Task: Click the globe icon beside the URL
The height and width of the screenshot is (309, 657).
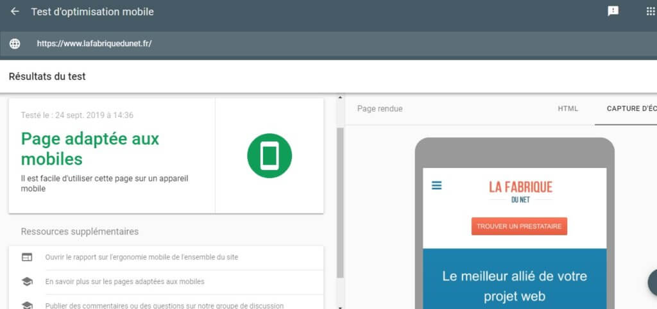Action: (x=15, y=44)
